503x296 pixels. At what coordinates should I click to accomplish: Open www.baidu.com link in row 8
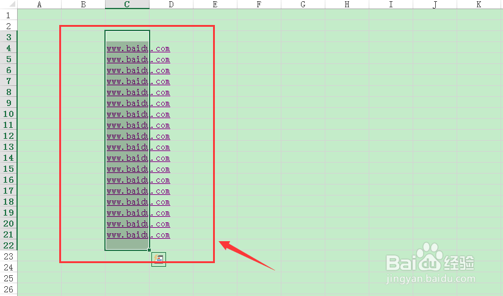(138, 92)
